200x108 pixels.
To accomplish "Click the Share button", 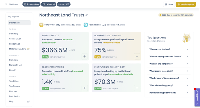I will point(169,4).
